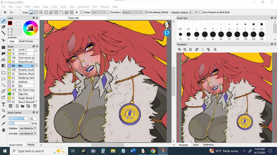
Task: Add new brush with page icon
Action: 17,106
